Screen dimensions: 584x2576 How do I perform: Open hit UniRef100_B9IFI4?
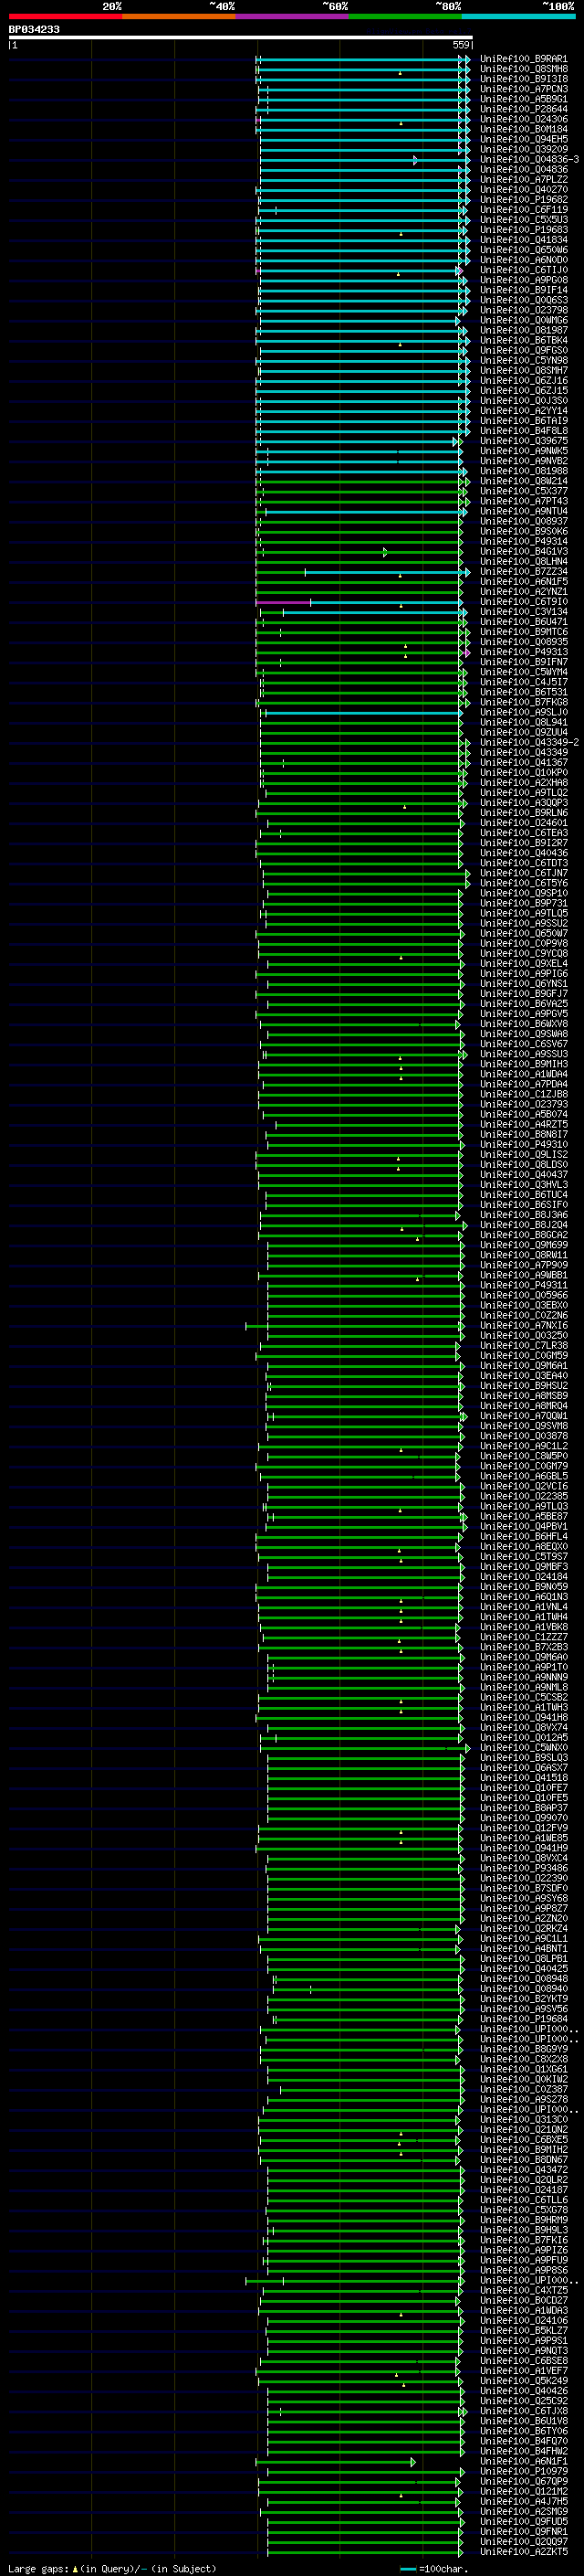524,290
